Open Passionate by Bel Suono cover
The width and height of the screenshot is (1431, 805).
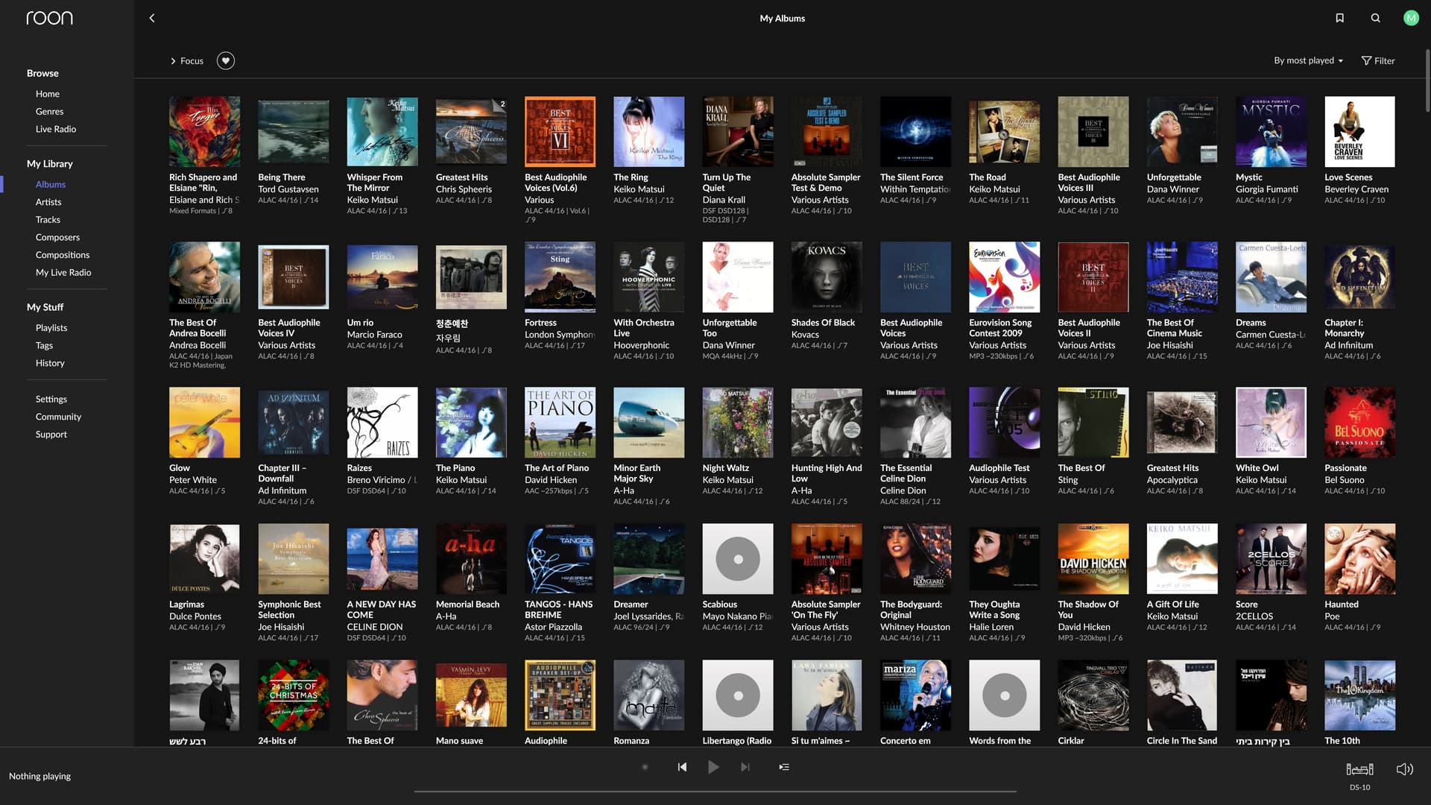(x=1359, y=422)
